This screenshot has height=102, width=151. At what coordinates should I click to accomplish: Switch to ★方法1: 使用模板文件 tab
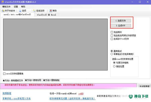13,80
